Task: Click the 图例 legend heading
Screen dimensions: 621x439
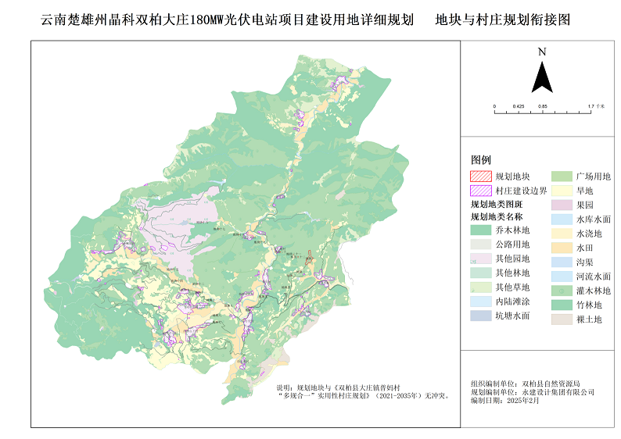Action: (481, 159)
